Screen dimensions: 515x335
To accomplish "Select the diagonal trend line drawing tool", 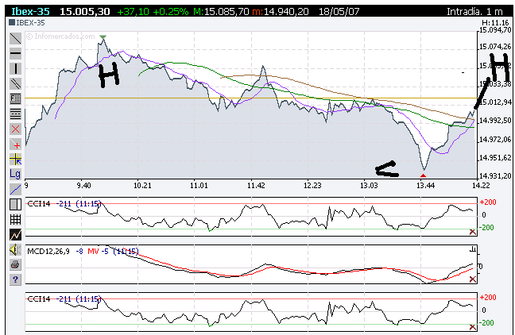I will pos(15,39).
